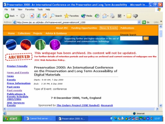Select Publications navigation tab

pos(127,28)
